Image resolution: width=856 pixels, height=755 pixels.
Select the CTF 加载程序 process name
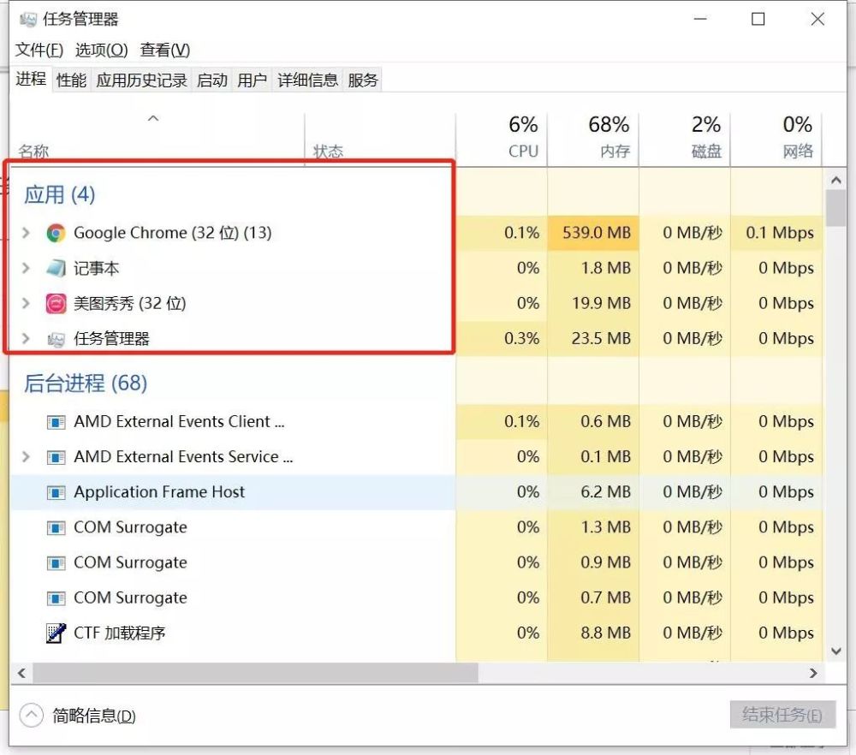[x=120, y=633]
